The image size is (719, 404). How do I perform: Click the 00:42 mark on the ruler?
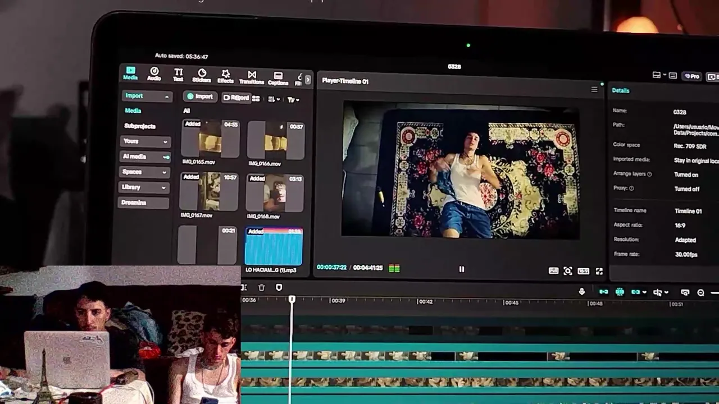coord(425,302)
